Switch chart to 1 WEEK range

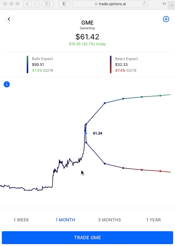coord(21,220)
